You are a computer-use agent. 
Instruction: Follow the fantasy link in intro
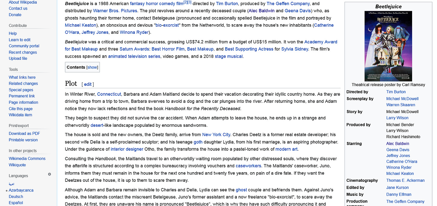[138, 4]
